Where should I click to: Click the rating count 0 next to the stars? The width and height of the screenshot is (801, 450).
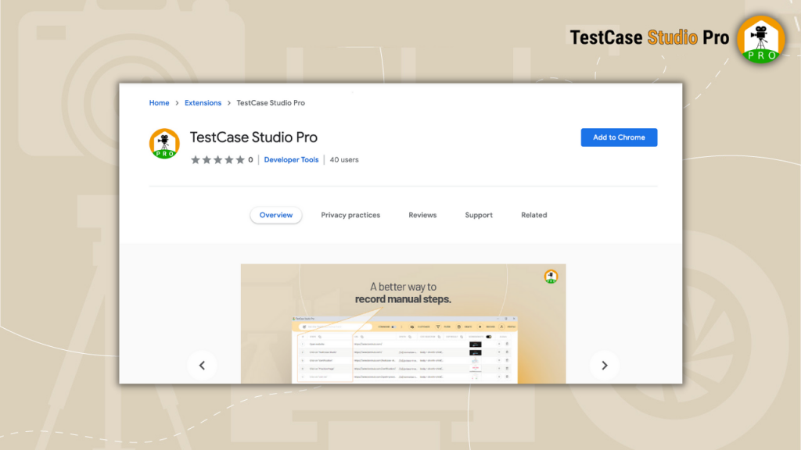pyautogui.click(x=250, y=159)
